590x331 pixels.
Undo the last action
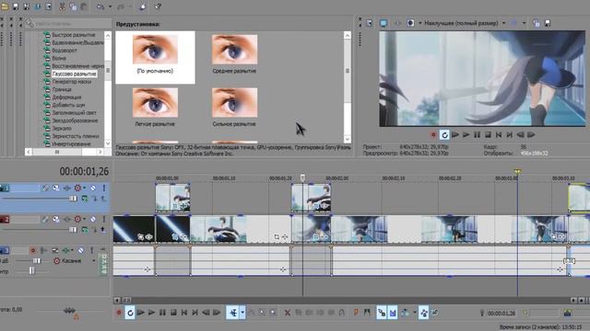click(x=100, y=6)
